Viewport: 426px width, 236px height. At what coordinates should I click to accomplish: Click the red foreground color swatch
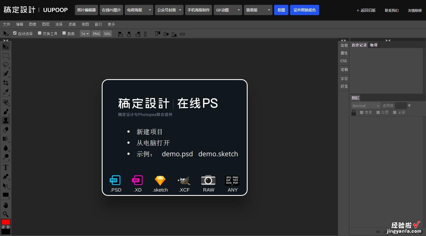6,222
